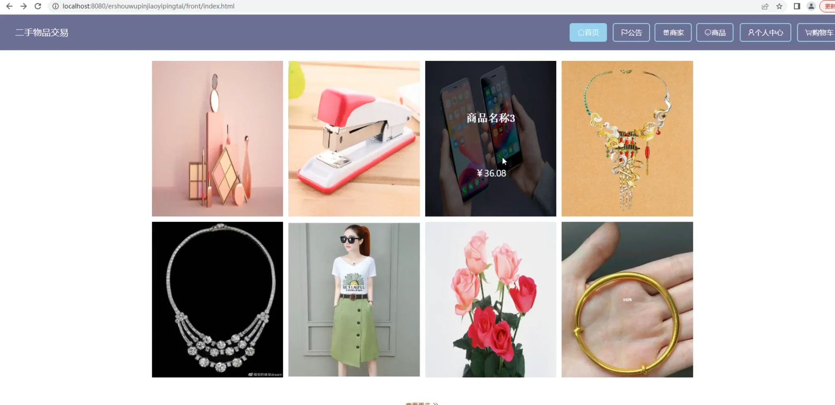Open the gold bangle product image

(x=627, y=300)
